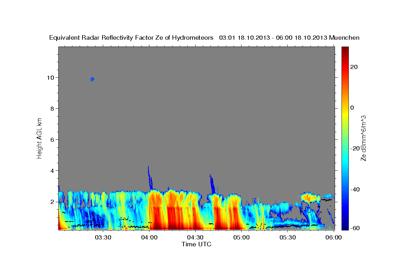Click the blue spike above 04:40 near 3.5 km
The height and width of the screenshot is (276, 414).
[x=212, y=185]
